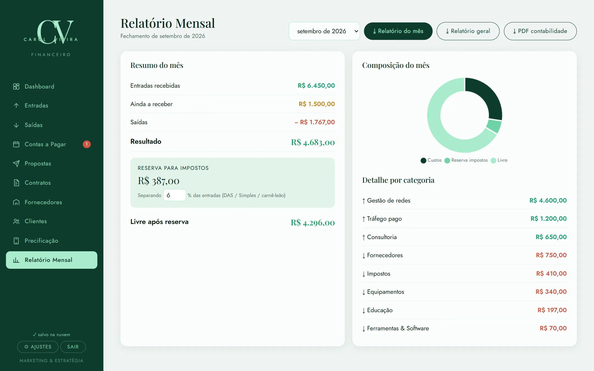
Task: Navigate to Precificação
Action: tap(52, 241)
